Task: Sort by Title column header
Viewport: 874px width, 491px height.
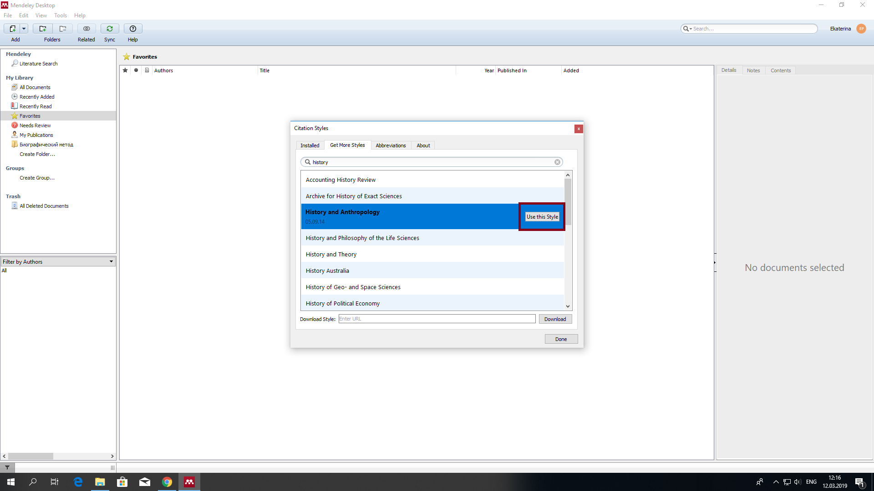Action: tap(357, 70)
